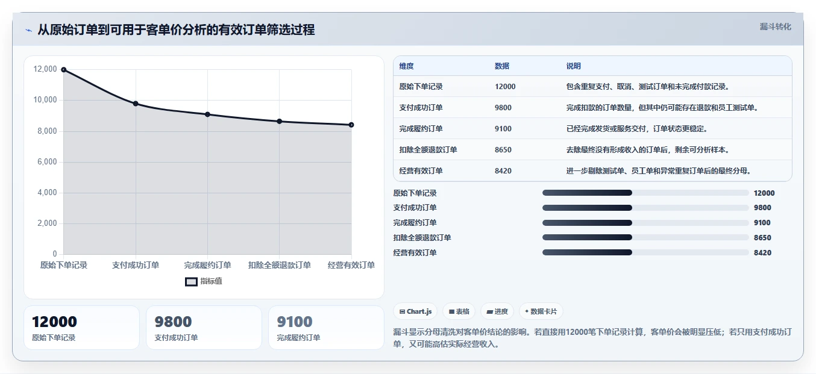Image resolution: width=816 pixels, height=374 pixels.
Task: Select the 扣除全额退款订单 table row cell
Action: (x=428, y=150)
